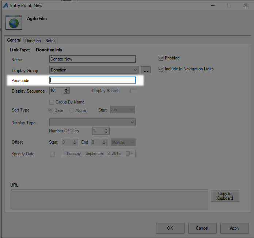Open the Donation tab
Image resolution: width=254 pixels, height=238 pixels.
(33, 41)
